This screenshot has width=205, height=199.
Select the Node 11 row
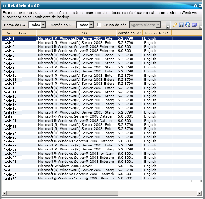[x=102, y=80]
